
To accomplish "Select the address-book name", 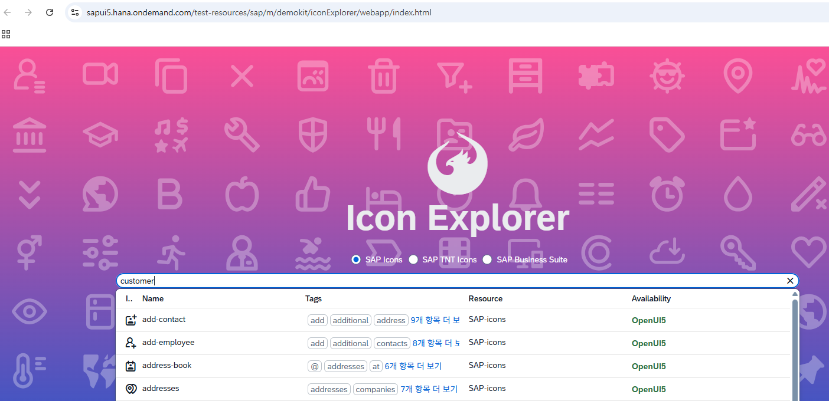I will (167, 365).
